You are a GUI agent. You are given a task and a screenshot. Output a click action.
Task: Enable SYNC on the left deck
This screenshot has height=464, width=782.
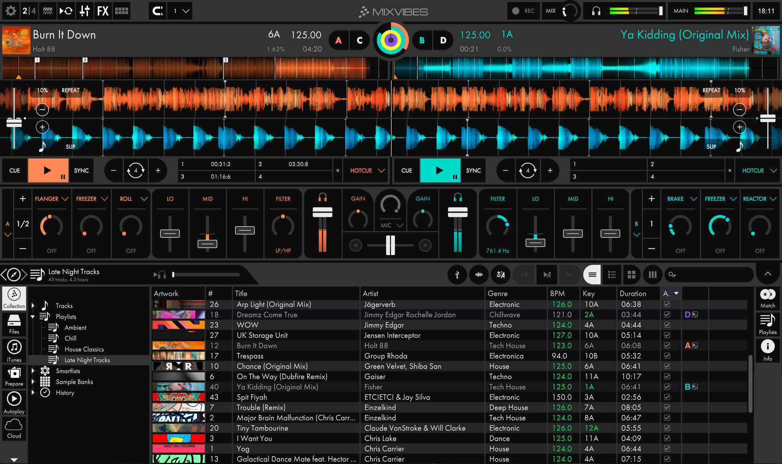[x=81, y=170]
